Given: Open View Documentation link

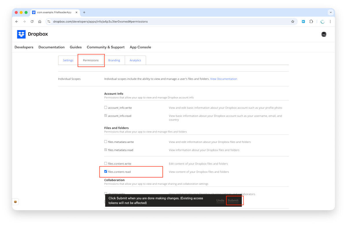Looking at the screenshot, I should point(224,79).
